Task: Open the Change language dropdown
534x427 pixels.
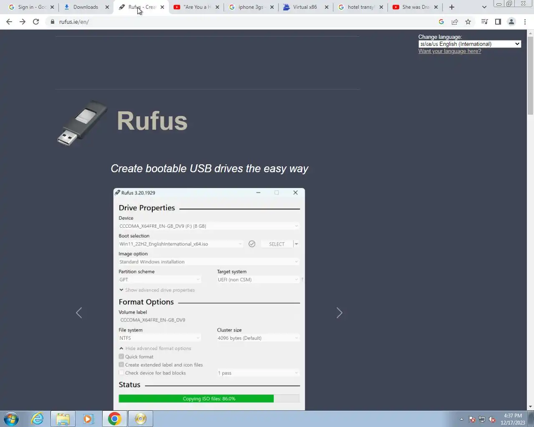Action: click(470, 44)
